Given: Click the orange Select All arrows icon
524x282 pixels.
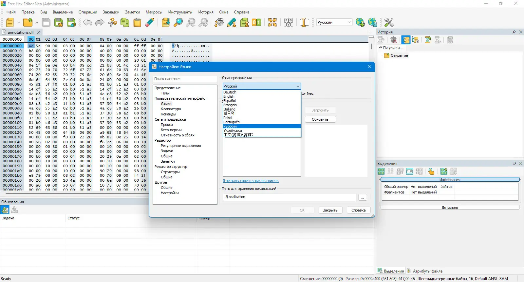Looking at the screenshot, I should [x=272, y=22].
